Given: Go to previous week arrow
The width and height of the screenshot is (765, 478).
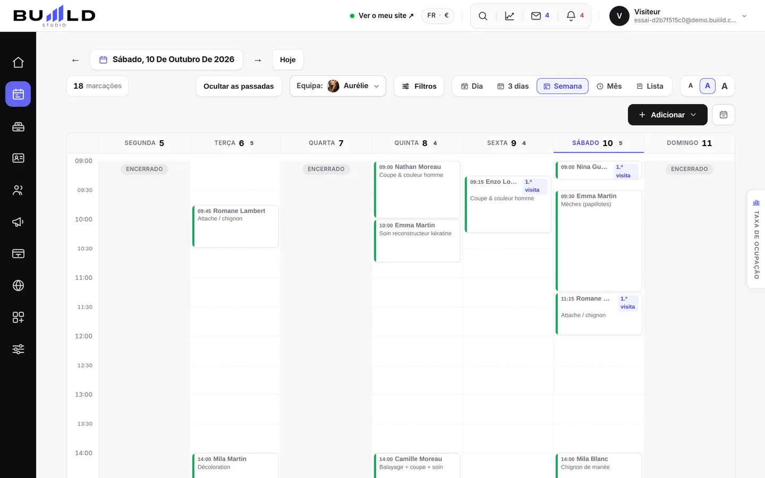Looking at the screenshot, I should (75, 60).
